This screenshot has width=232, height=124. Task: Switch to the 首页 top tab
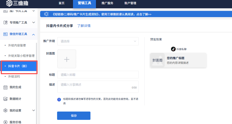point(62,3)
